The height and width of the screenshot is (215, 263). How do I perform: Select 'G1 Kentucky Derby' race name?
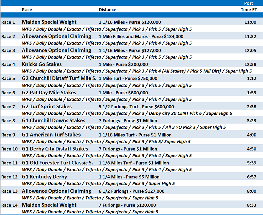tap(44, 177)
